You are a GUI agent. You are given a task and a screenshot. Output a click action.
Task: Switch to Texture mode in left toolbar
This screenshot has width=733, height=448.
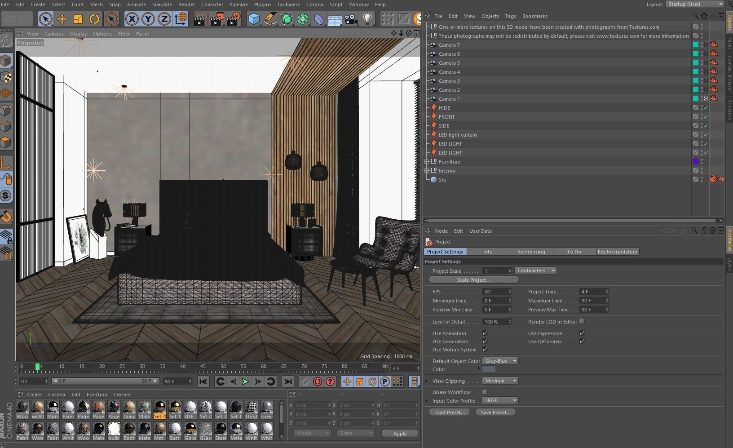pyautogui.click(x=6, y=77)
